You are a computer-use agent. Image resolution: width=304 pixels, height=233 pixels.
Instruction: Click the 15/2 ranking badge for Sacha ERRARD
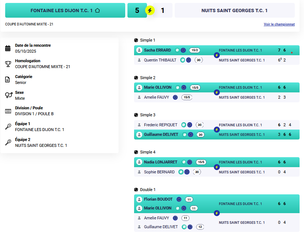click(195, 50)
